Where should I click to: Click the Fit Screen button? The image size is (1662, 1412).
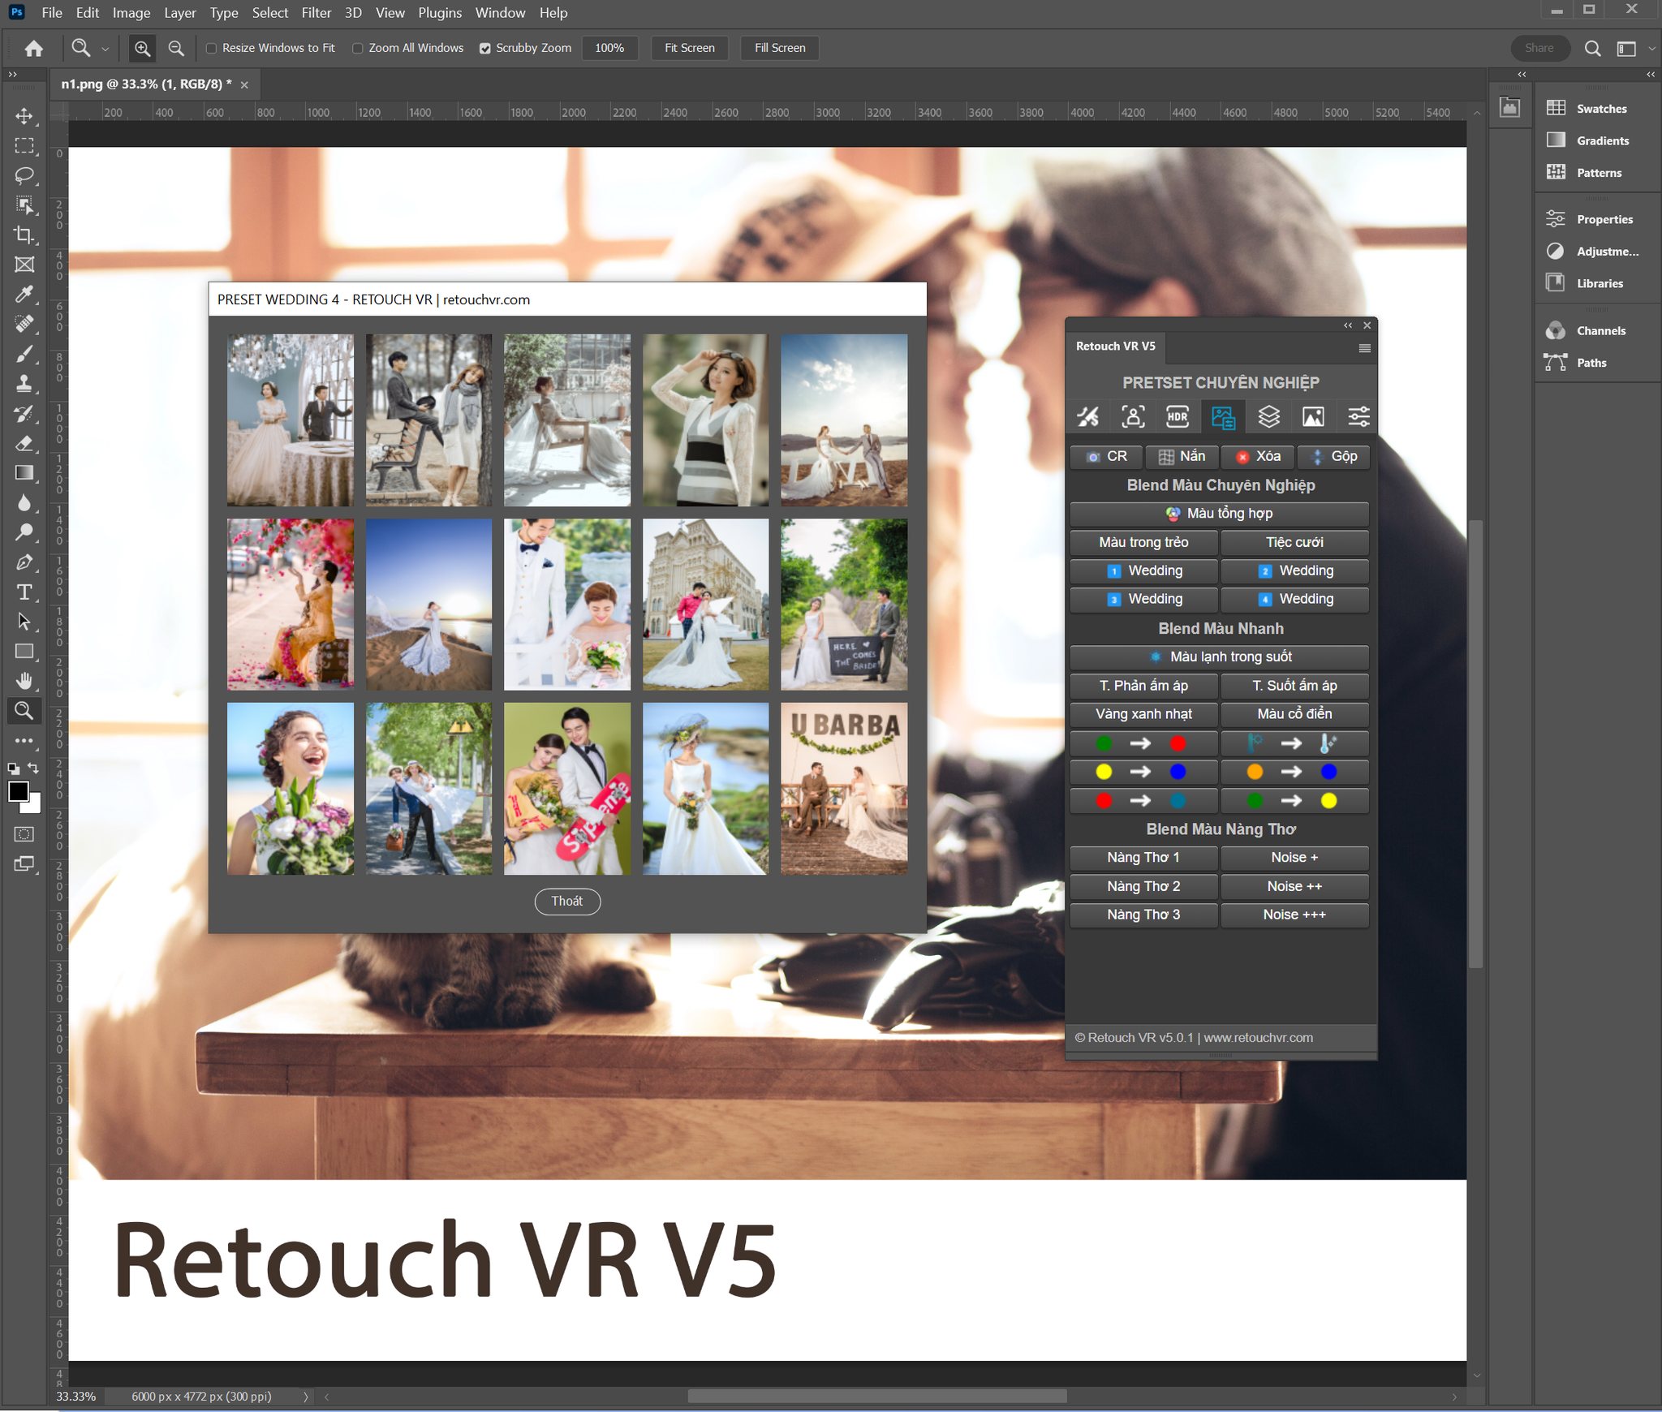pos(689,49)
